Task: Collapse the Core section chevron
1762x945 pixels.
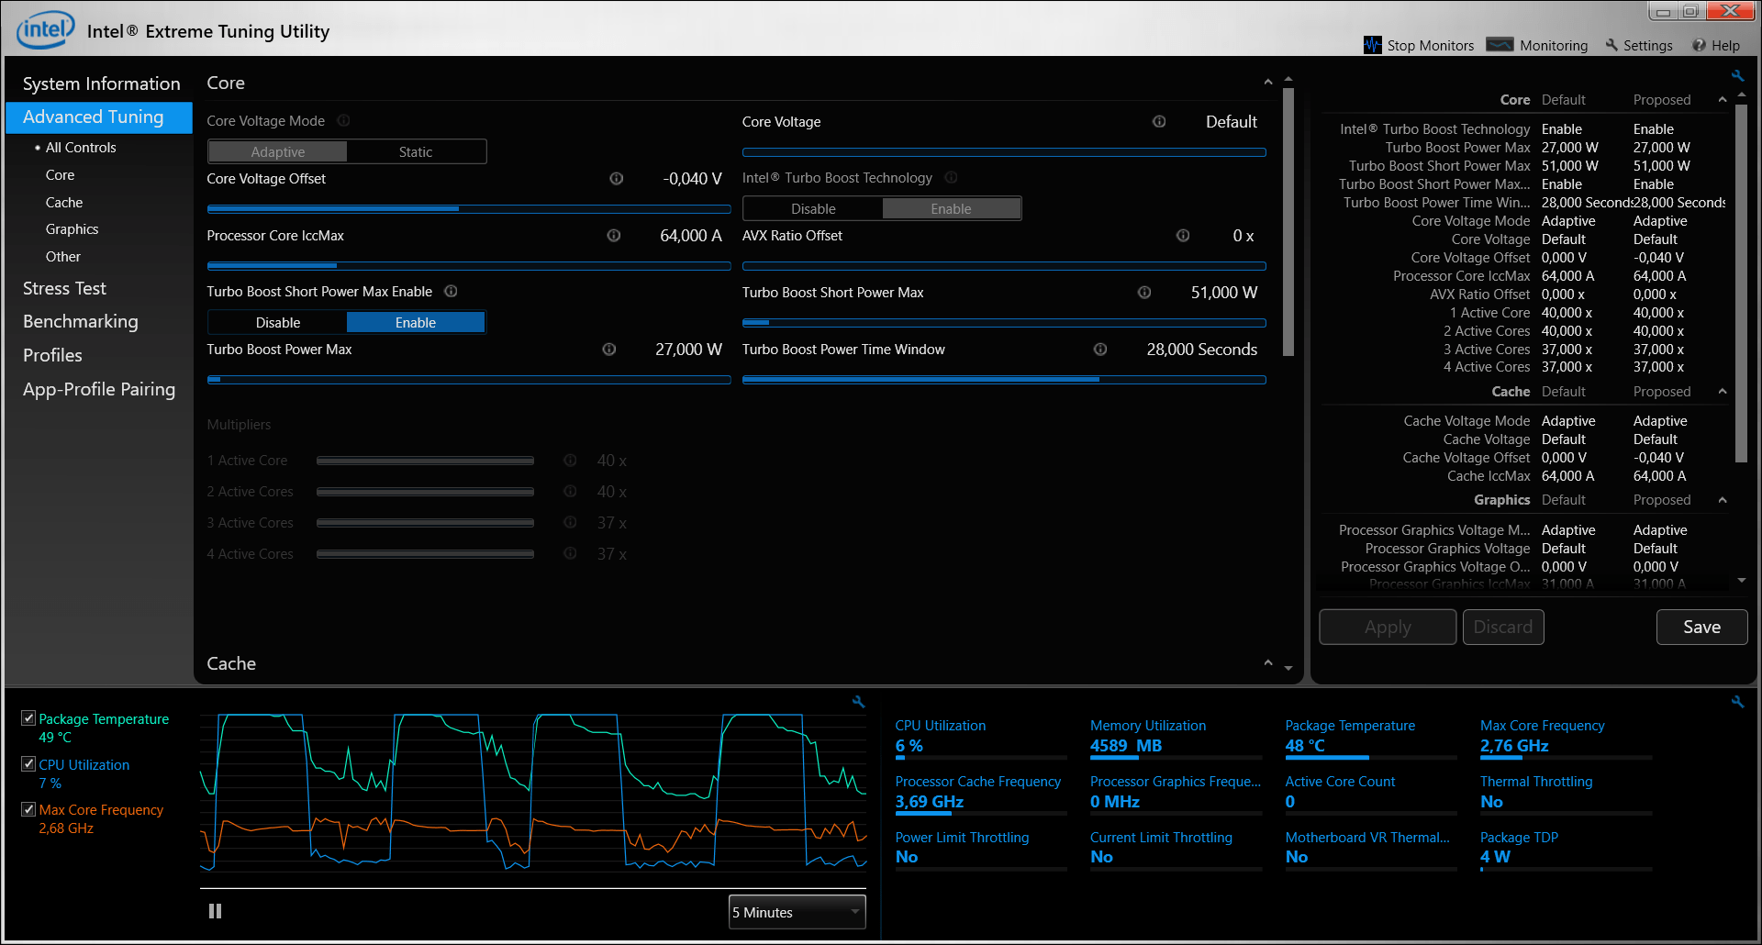Action: coord(1268,81)
